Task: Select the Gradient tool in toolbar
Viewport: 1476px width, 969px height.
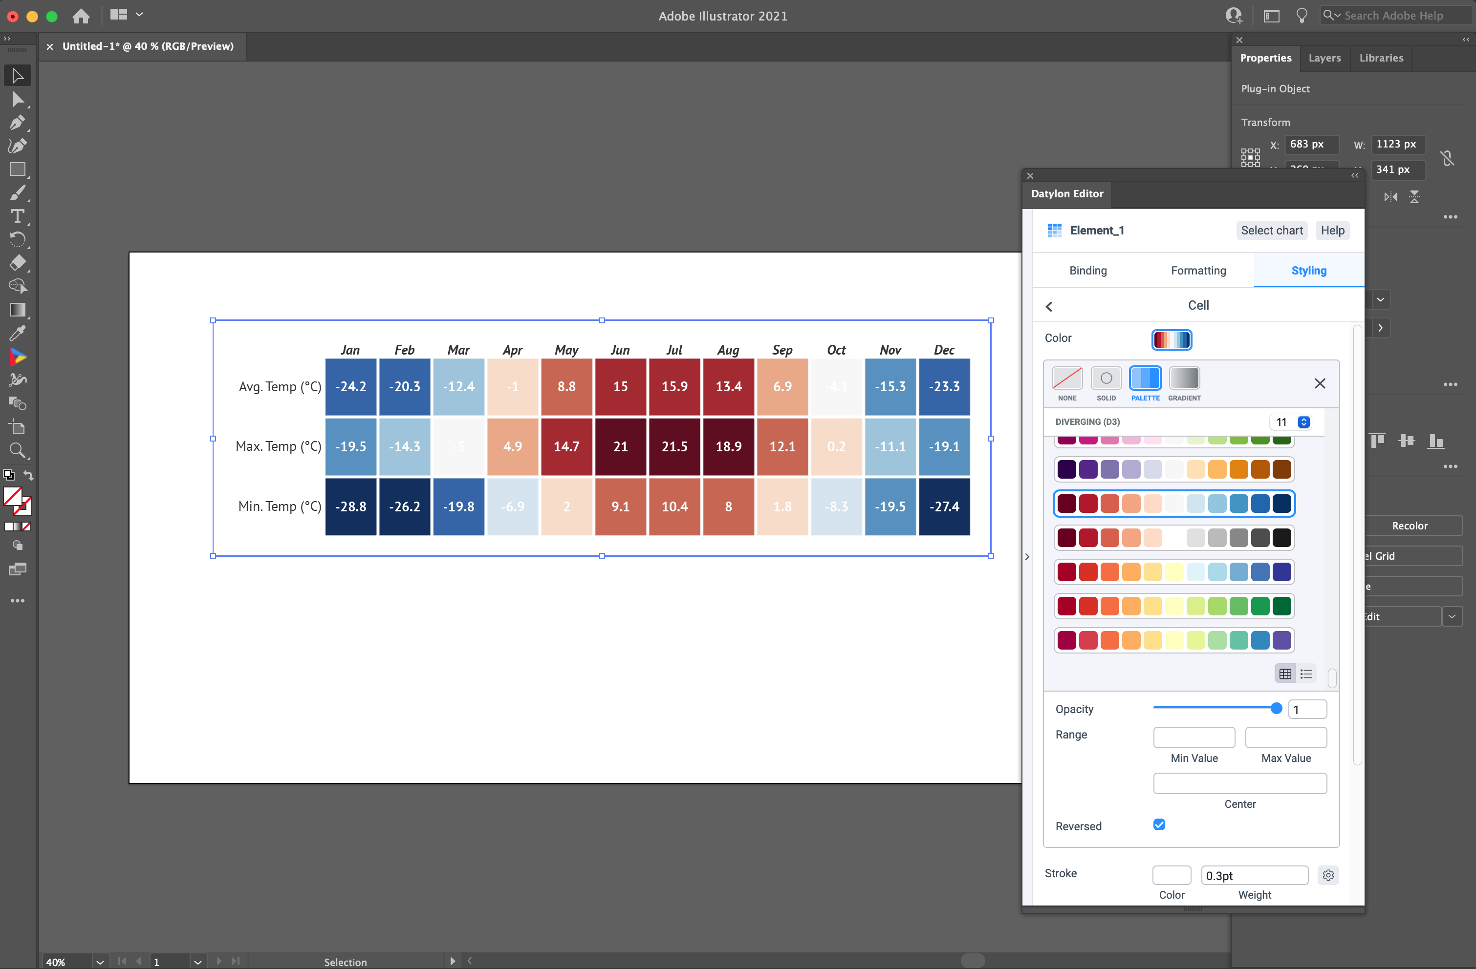Action: (x=17, y=310)
